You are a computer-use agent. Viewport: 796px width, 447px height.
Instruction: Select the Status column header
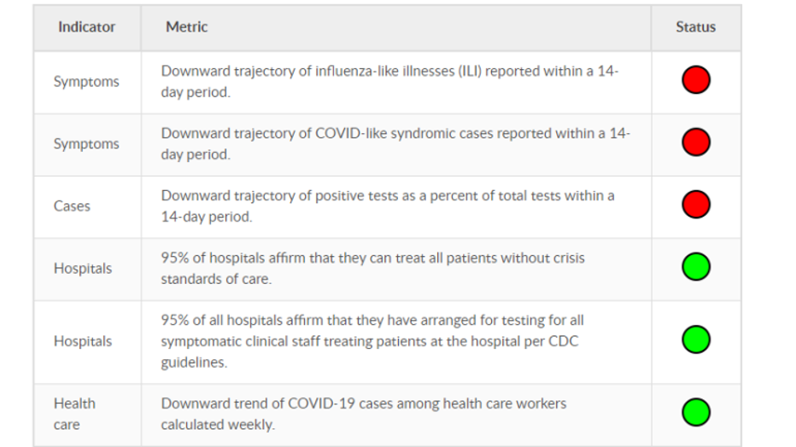695,26
